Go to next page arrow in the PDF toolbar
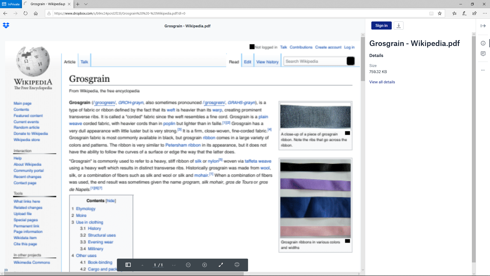 (174, 265)
